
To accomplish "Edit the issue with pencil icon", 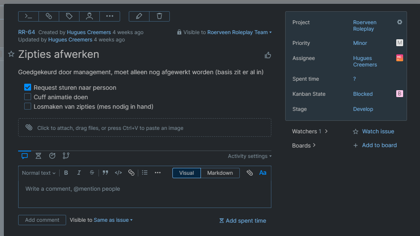I will tap(139, 16).
